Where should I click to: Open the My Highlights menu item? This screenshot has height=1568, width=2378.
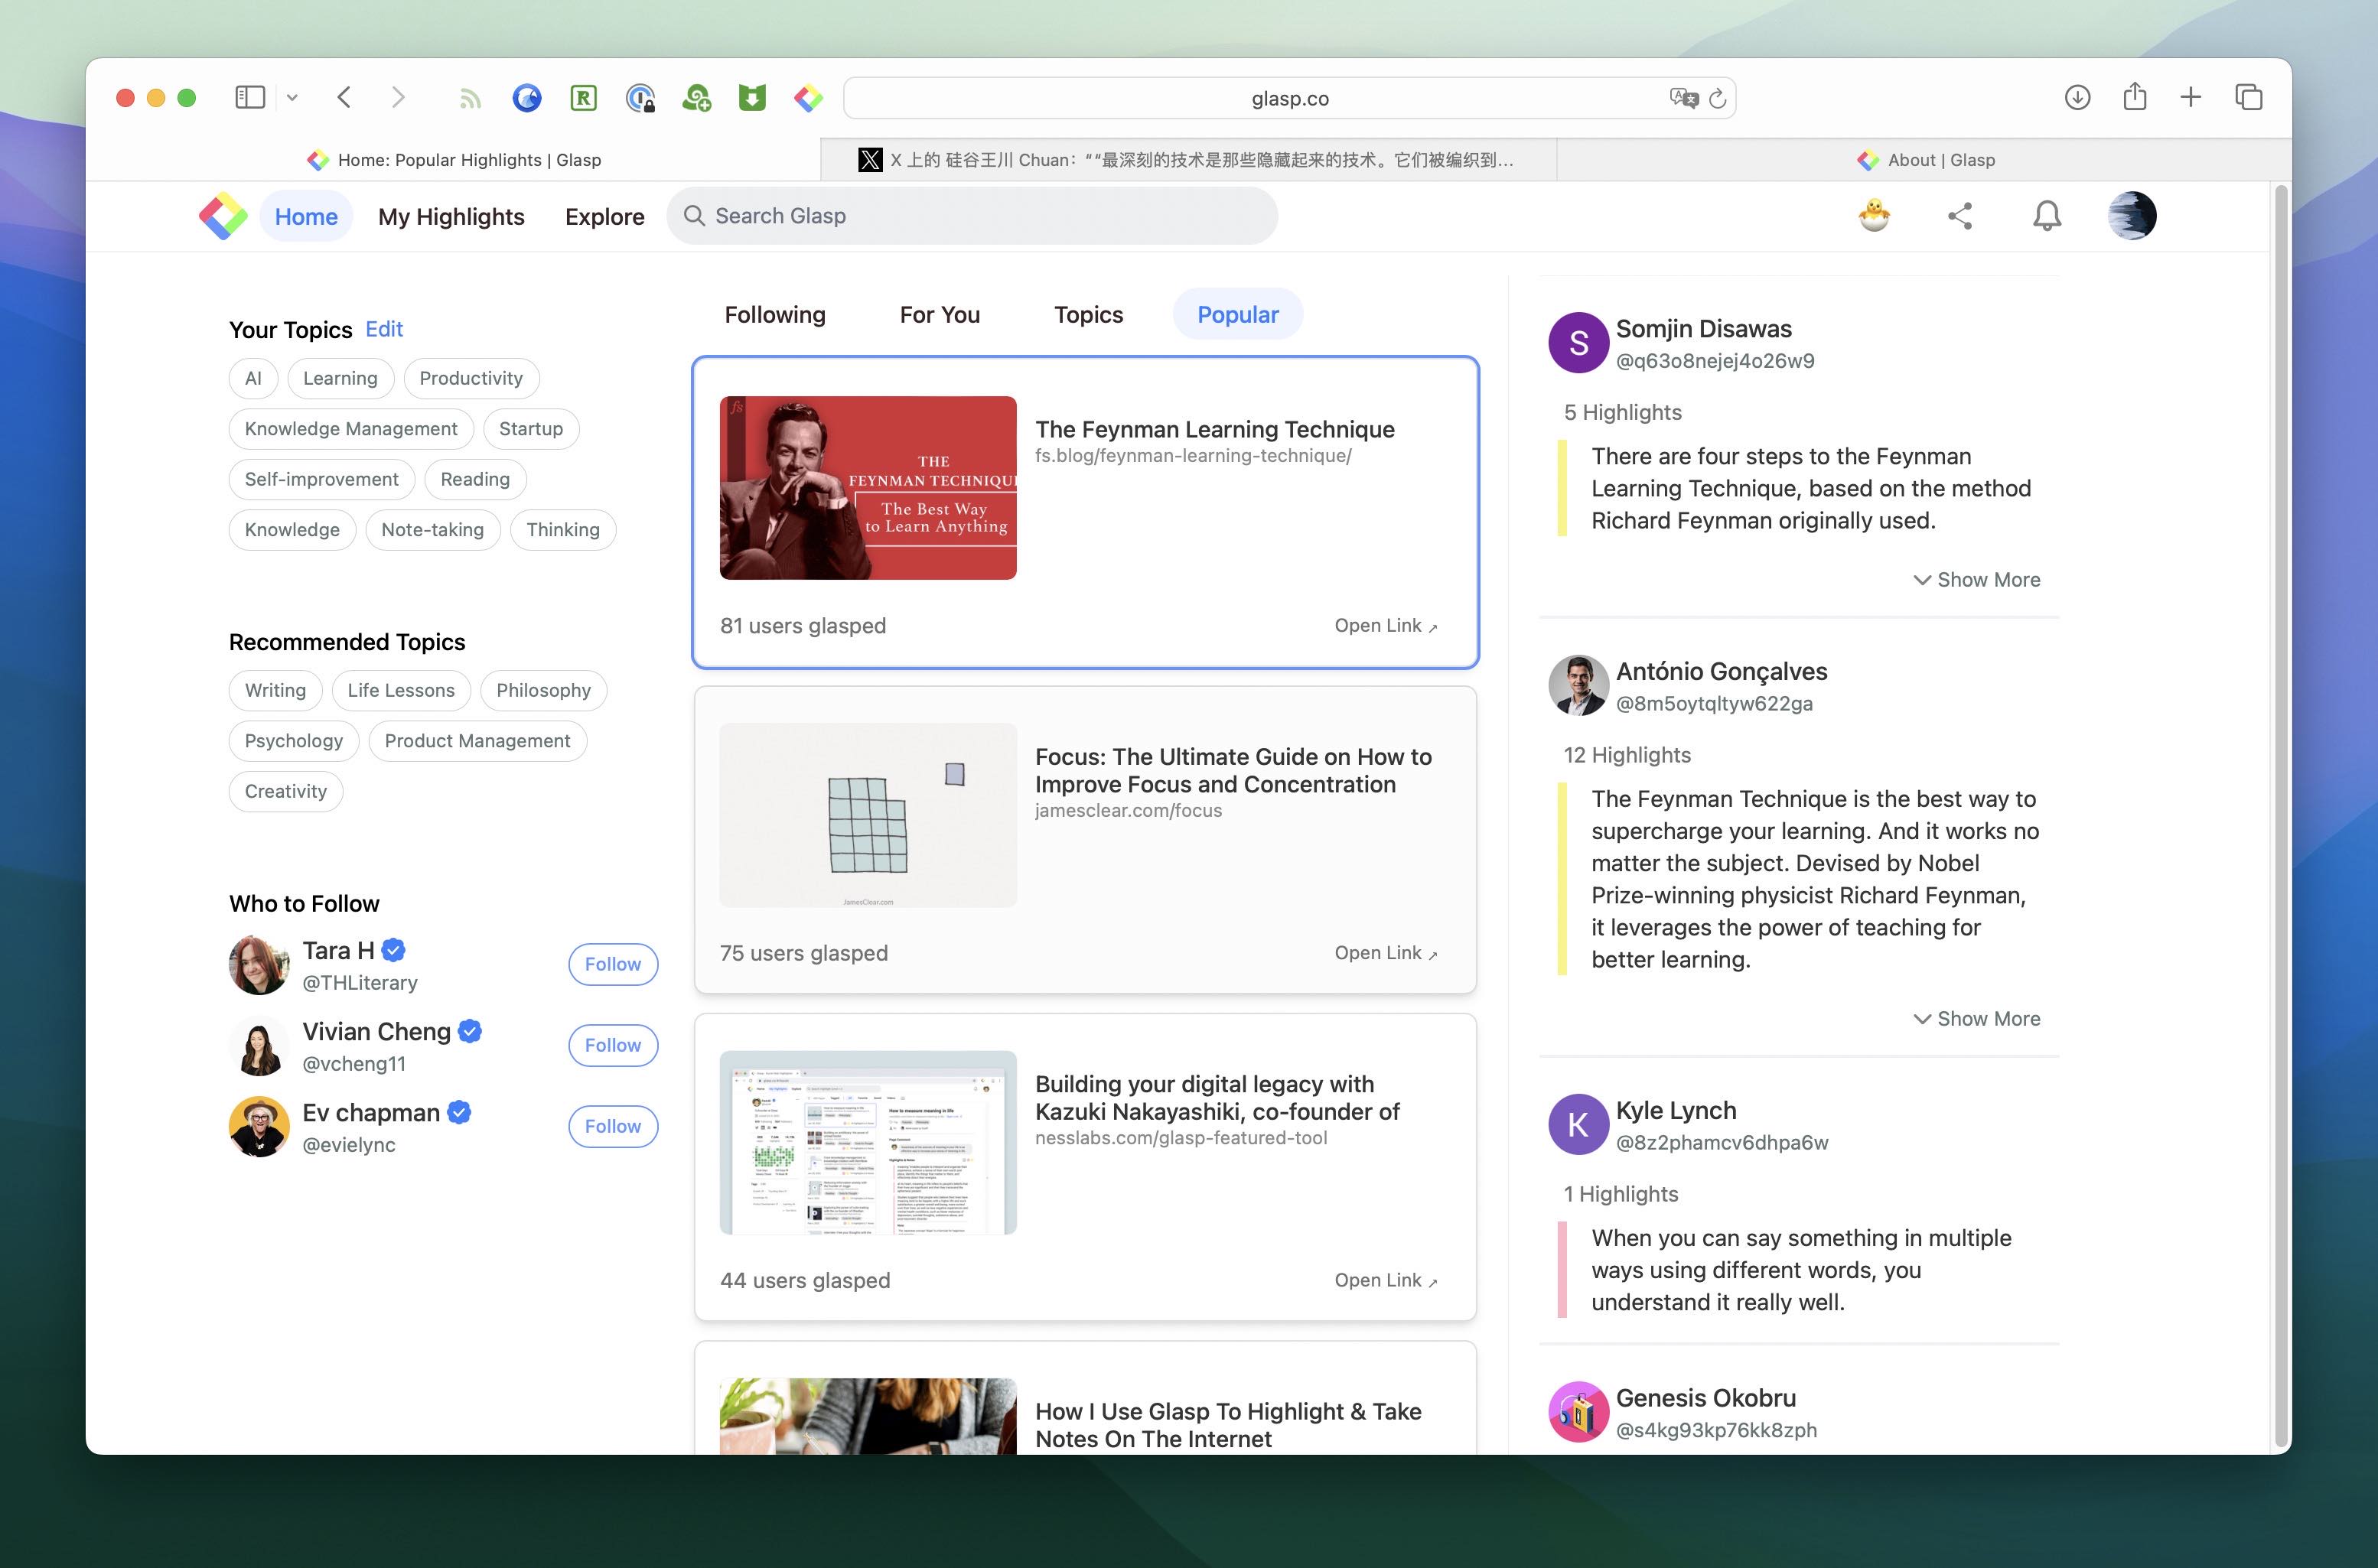click(450, 217)
